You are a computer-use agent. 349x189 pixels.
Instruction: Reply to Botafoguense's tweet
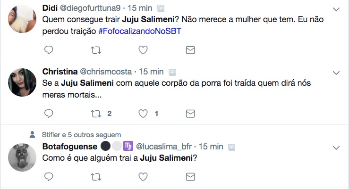(x=49, y=177)
